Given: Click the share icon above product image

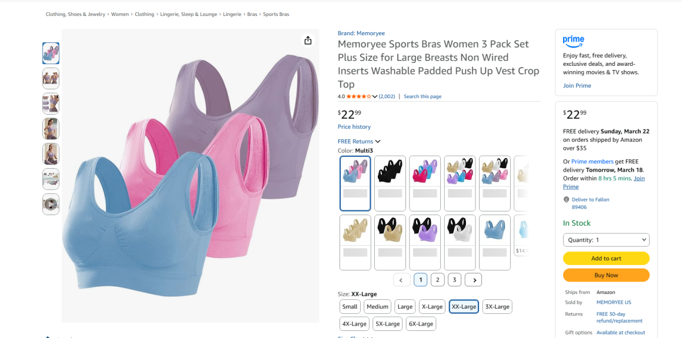Looking at the screenshot, I should pos(308,40).
